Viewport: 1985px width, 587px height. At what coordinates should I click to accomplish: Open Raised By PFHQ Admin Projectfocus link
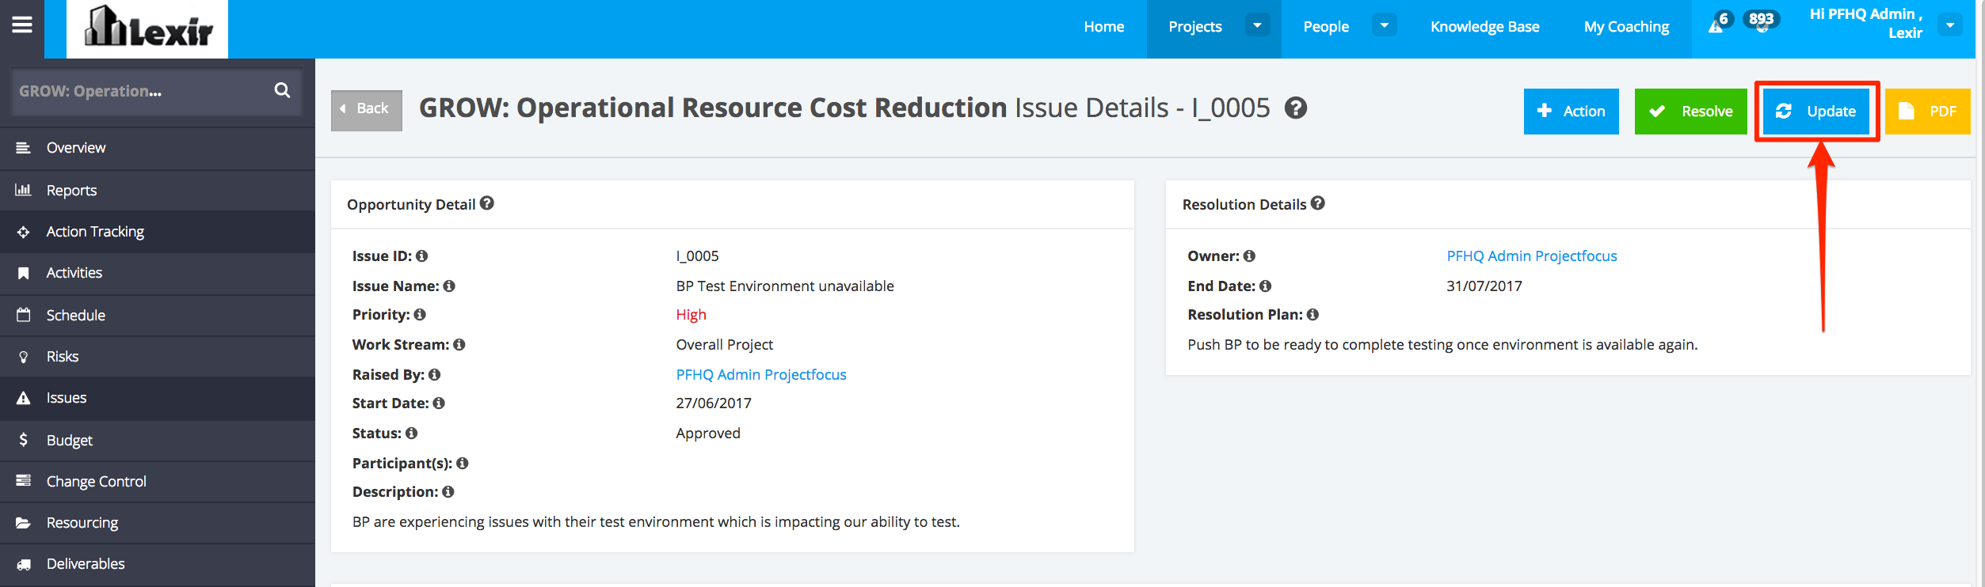[x=761, y=374]
